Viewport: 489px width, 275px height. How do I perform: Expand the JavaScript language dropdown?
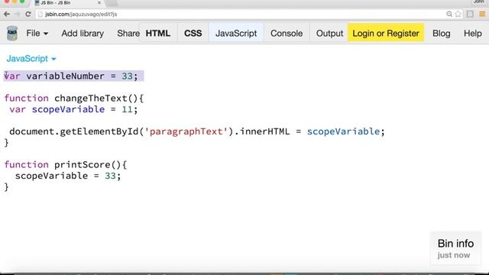pyautogui.click(x=31, y=59)
